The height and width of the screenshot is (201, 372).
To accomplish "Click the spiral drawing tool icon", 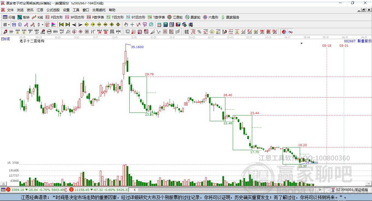I will click(x=37, y=32).
